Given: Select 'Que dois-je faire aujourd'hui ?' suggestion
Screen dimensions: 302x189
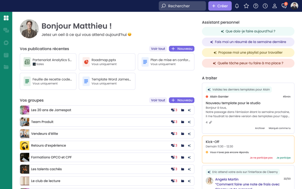Looking at the screenshot, I should pyautogui.click(x=248, y=31).
